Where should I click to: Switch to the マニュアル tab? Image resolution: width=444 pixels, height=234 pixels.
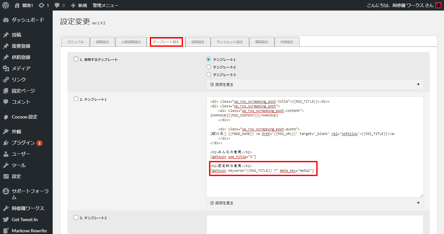pos(75,42)
